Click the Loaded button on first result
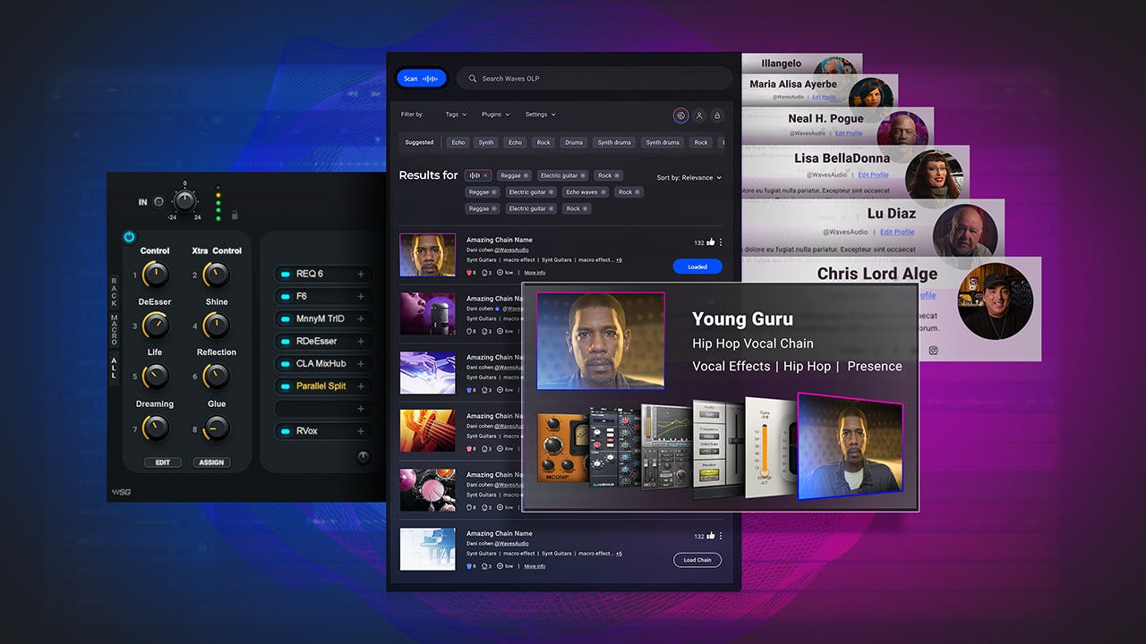This screenshot has width=1146, height=644. coord(697,267)
